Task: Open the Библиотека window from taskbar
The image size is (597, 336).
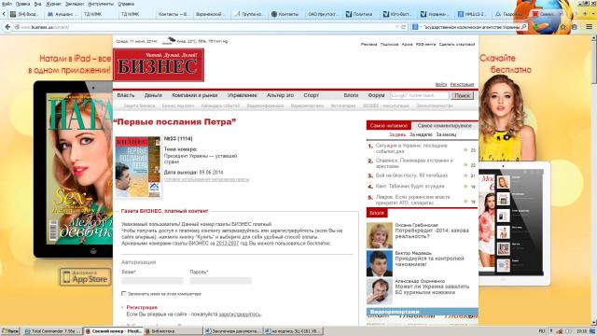Action: pos(173,331)
